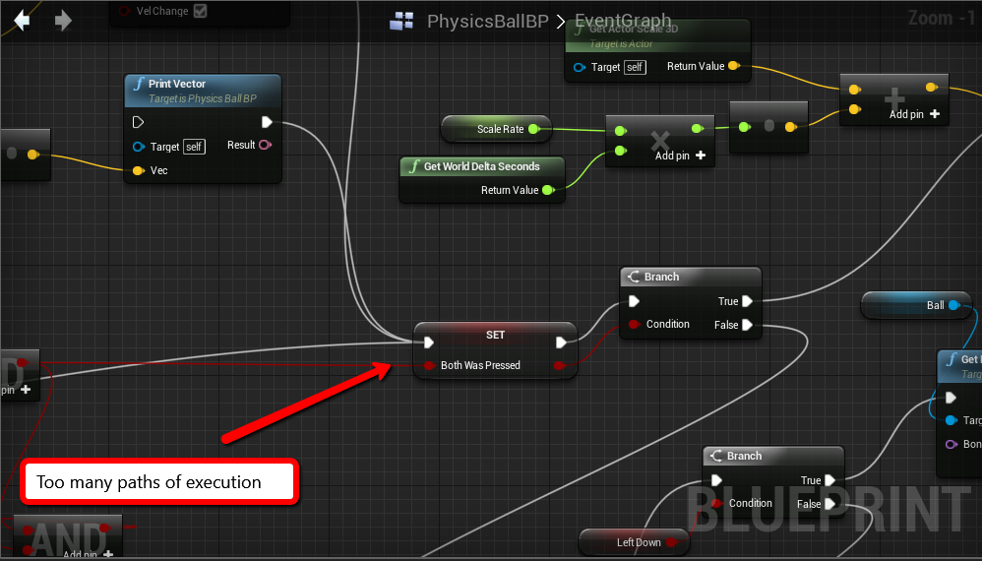The height and width of the screenshot is (561, 982).
Task: Click the upper Branch False output pin
Action: click(747, 325)
